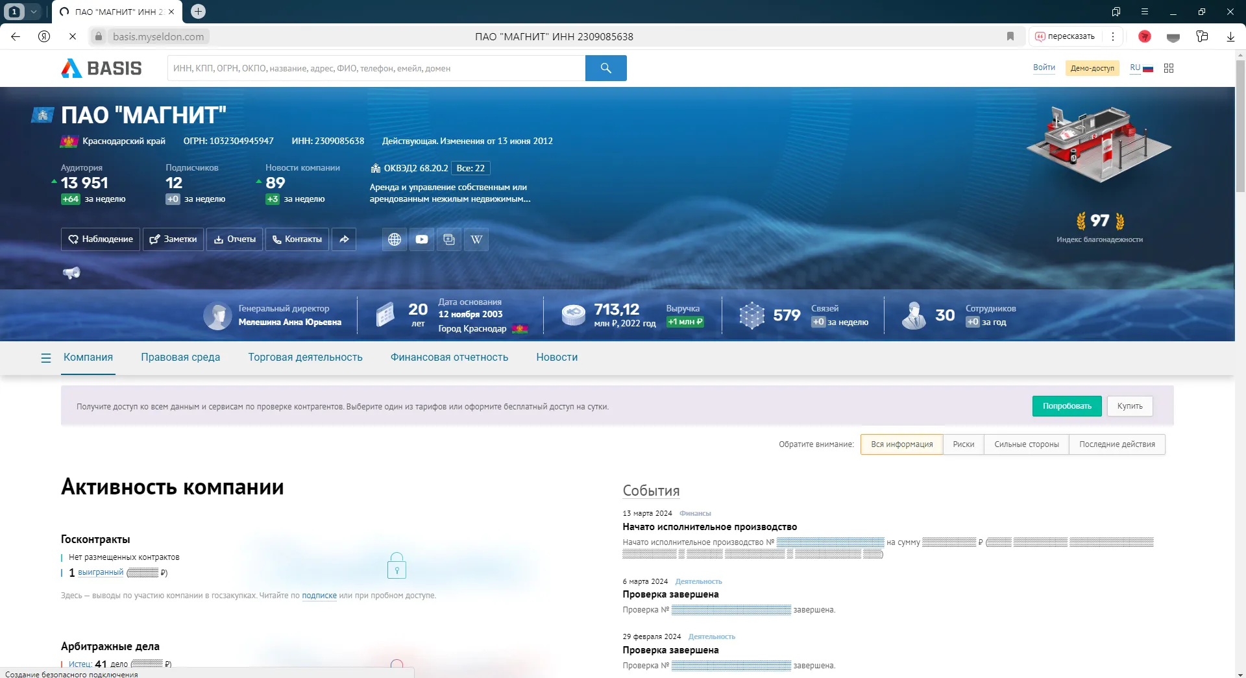
Task: Click the Мелешина Анна Юрьевна name
Action: 289,322
